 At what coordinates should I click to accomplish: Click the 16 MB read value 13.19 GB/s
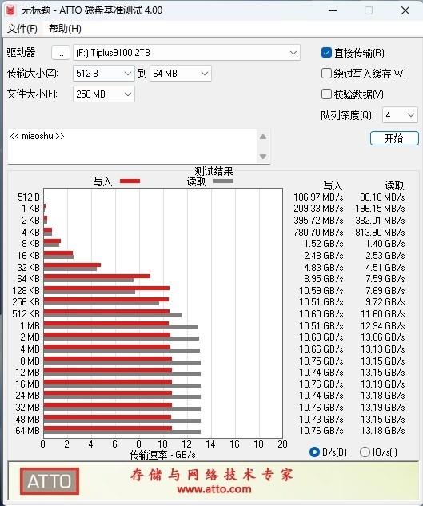pyautogui.click(x=383, y=384)
